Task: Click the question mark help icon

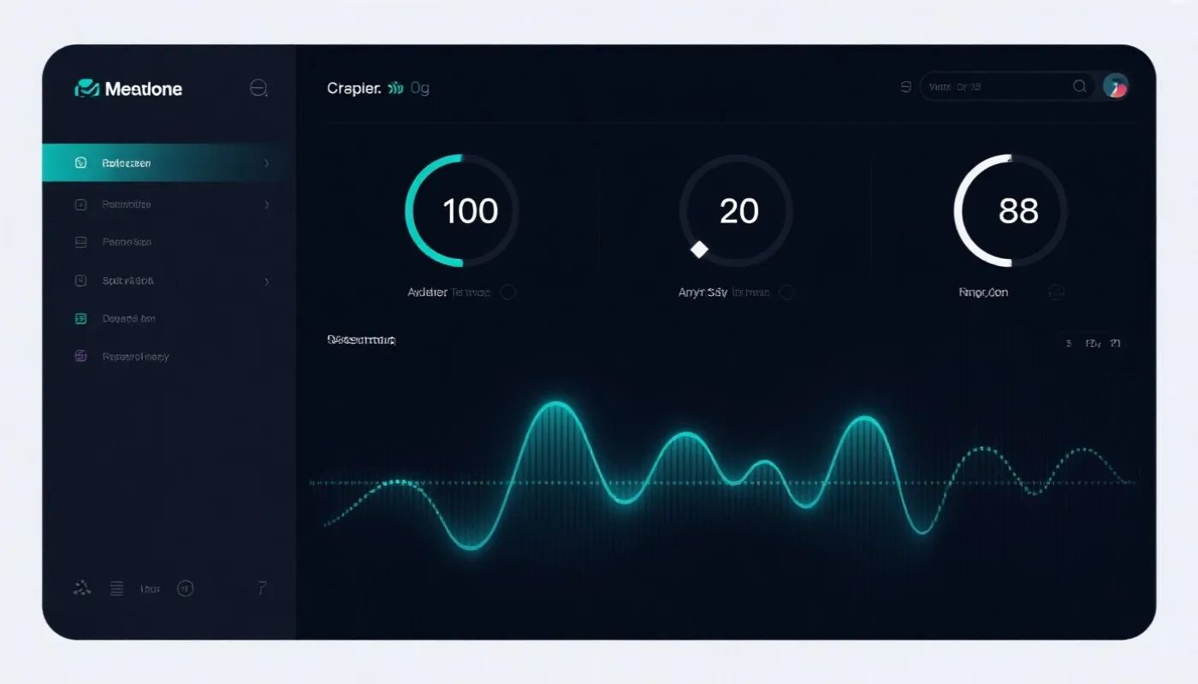Action: pyautogui.click(x=262, y=588)
